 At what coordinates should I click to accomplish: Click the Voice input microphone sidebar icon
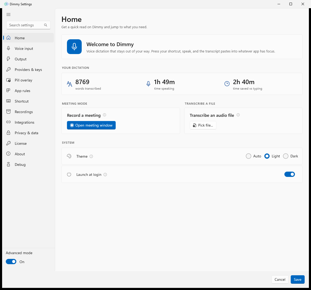coord(8,48)
